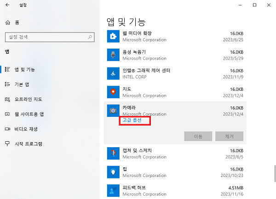Select 캡처 및 스케치 app name
Image resolution: width=276 pixels, height=199 pixels.
point(137,150)
